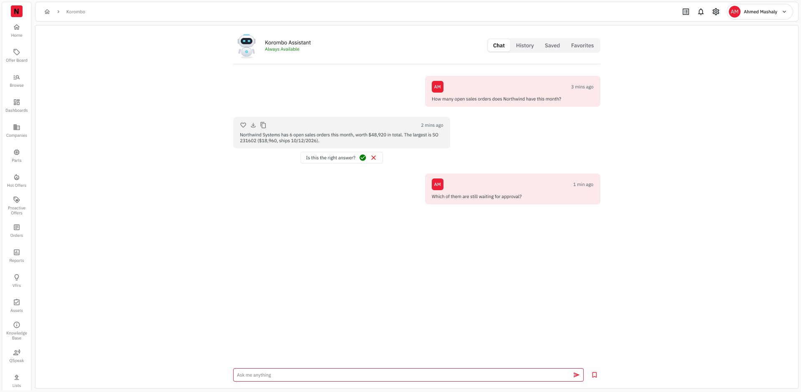Open the Companies section
Viewport: 801px width, 392px height.
[17, 131]
